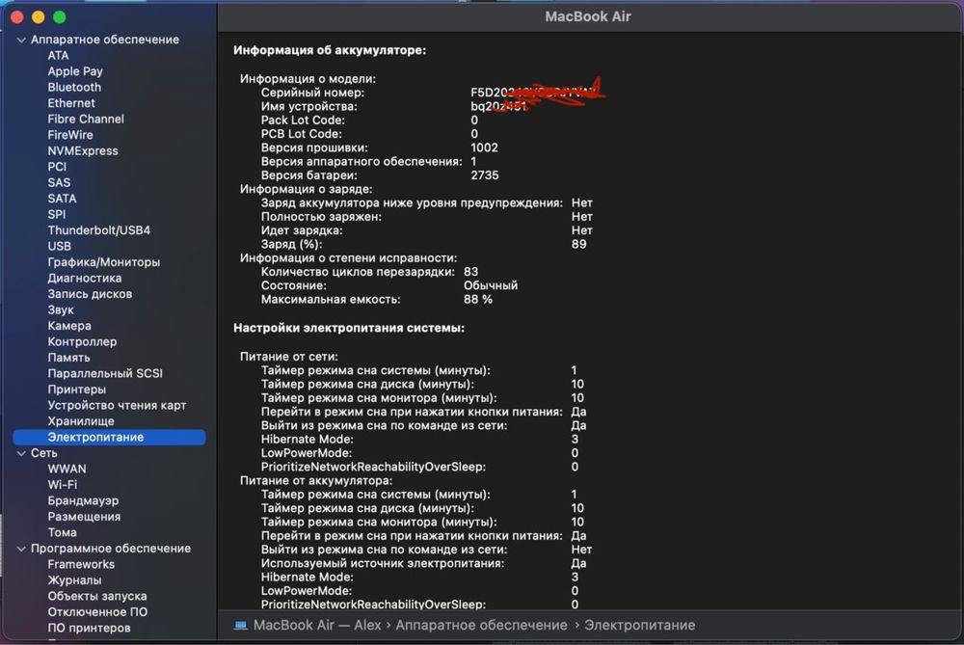Image resolution: width=964 pixels, height=645 pixels.
Task: Click the Заряд (%) value 89
Action: click(x=579, y=244)
